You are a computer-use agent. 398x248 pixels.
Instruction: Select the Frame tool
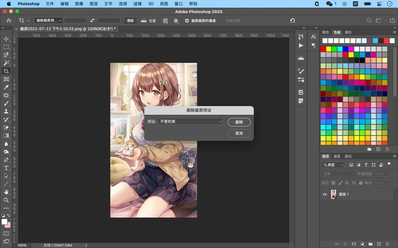[x=6, y=79]
